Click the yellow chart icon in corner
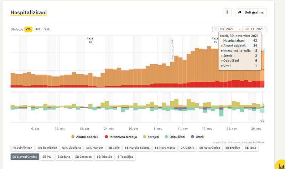The image size is (285, 169). (280, 165)
